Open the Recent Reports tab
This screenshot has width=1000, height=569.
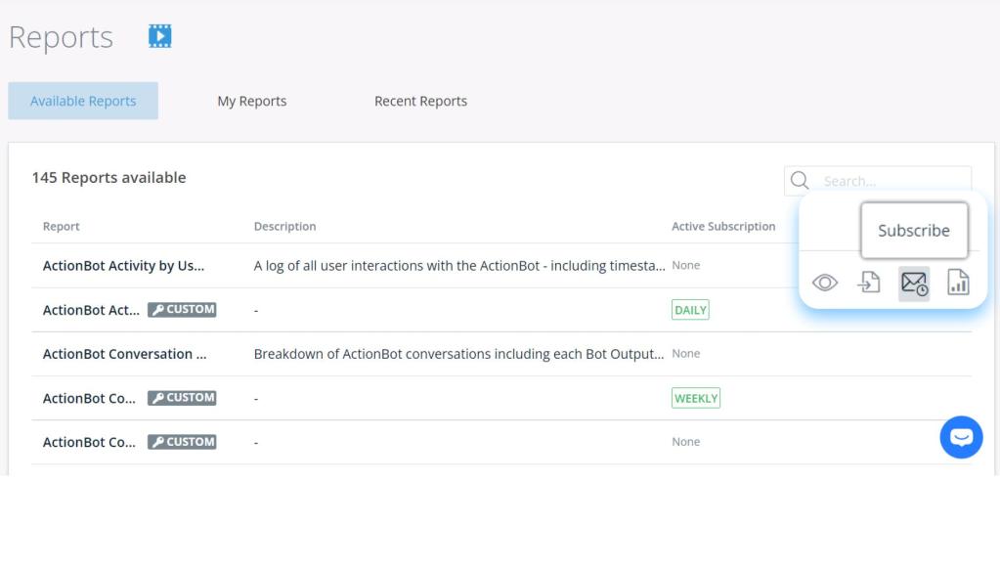420,101
